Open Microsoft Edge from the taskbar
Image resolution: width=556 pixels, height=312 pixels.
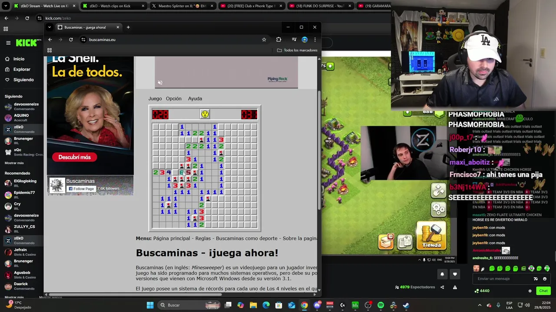tap(266, 305)
